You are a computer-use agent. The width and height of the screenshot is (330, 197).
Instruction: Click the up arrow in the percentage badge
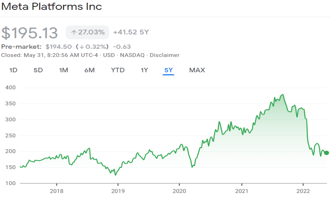pos(74,33)
